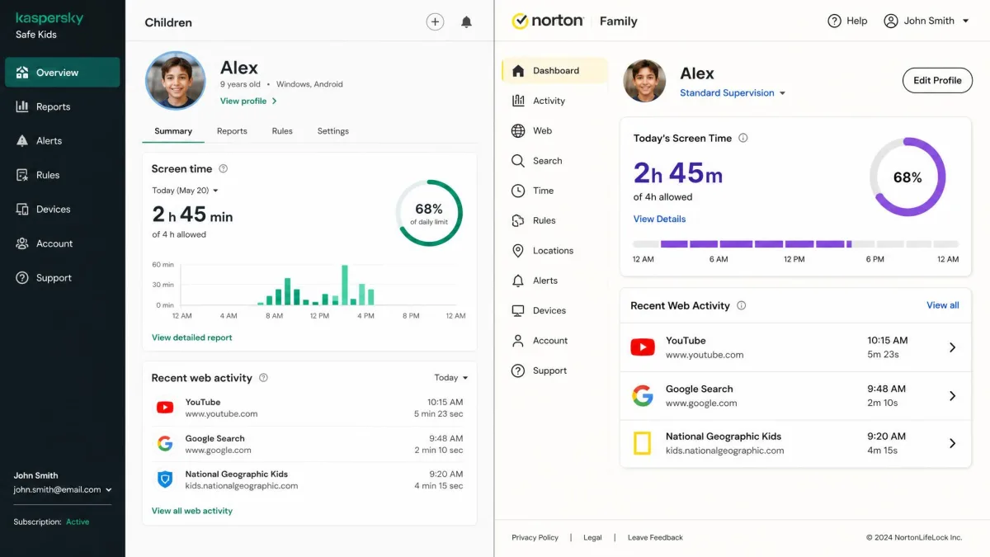This screenshot has width=990, height=557.
Task: Click Privacy Policy in Norton footer
Action: coord(535,537)
